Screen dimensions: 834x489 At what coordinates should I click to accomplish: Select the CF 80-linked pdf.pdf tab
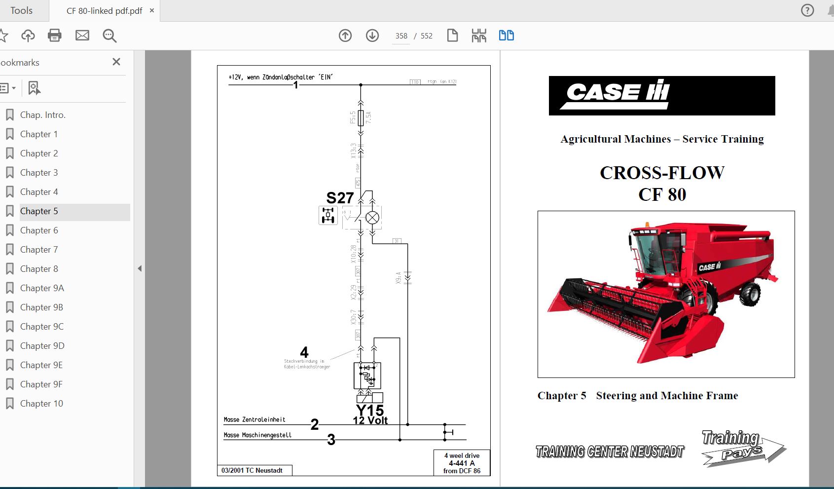coord(104,11)
